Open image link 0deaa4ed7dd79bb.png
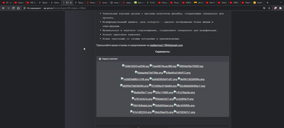Screen dimensions: 284x128 tap(149, 73)
